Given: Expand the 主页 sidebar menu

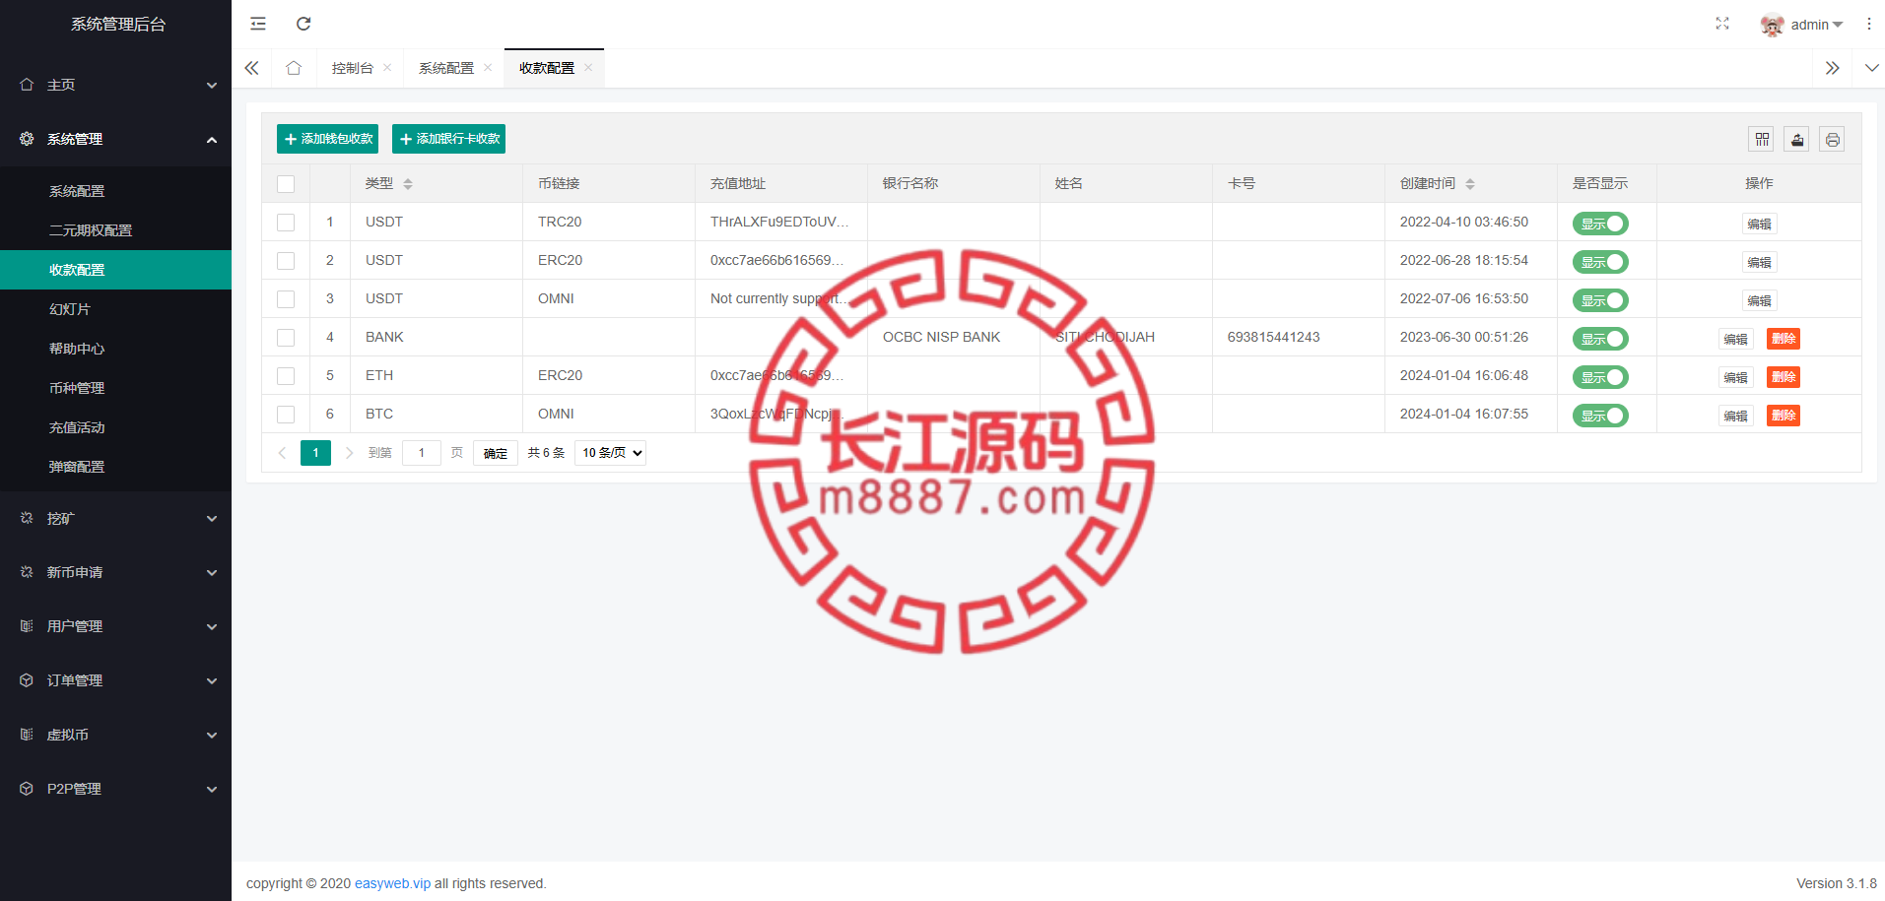Looking at the screenshot, I should click(115, 85).
